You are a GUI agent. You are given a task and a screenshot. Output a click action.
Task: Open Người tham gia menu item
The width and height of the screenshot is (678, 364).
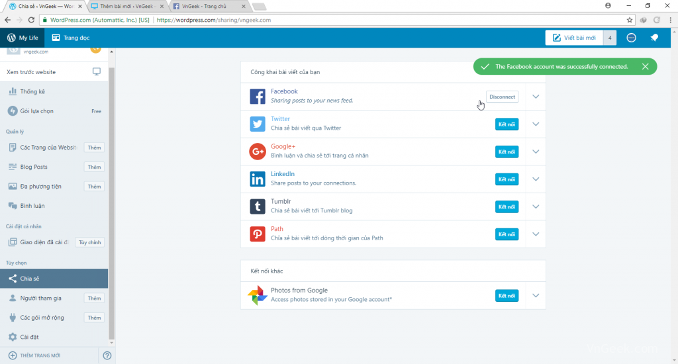click(x=40, y=298)
